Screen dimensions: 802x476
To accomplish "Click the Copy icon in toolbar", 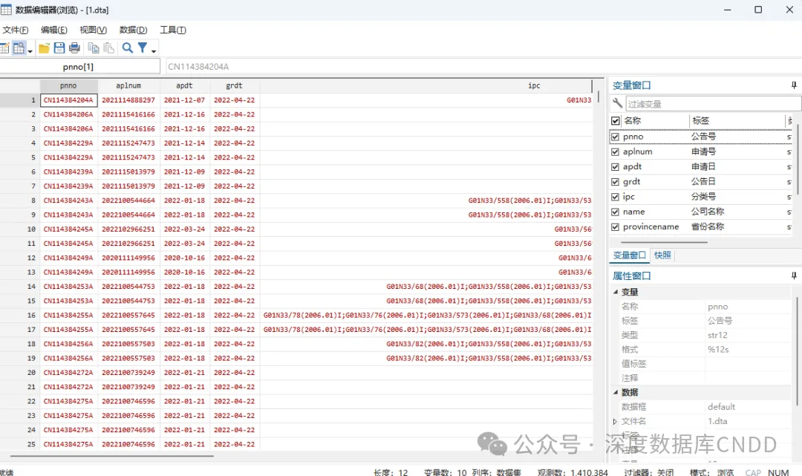I will click(x=94, y=48).
